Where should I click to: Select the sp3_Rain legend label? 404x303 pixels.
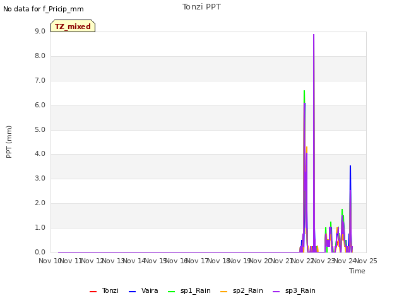300,290
